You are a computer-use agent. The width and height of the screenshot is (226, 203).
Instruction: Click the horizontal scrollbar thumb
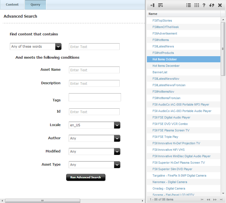pos(42,201)
